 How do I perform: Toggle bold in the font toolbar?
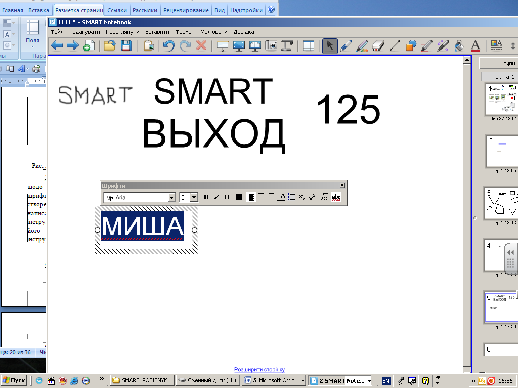point(206,197)
